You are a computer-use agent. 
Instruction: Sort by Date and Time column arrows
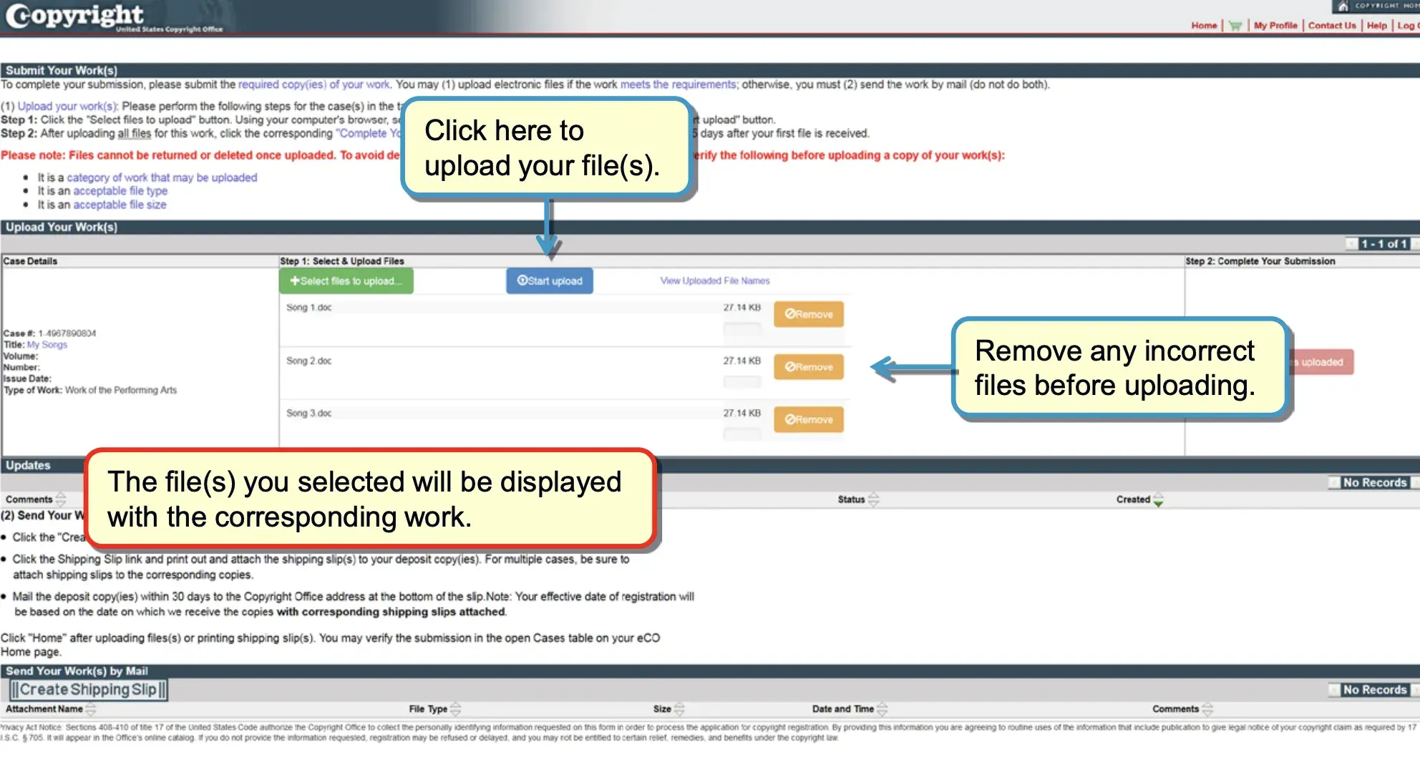882,709
